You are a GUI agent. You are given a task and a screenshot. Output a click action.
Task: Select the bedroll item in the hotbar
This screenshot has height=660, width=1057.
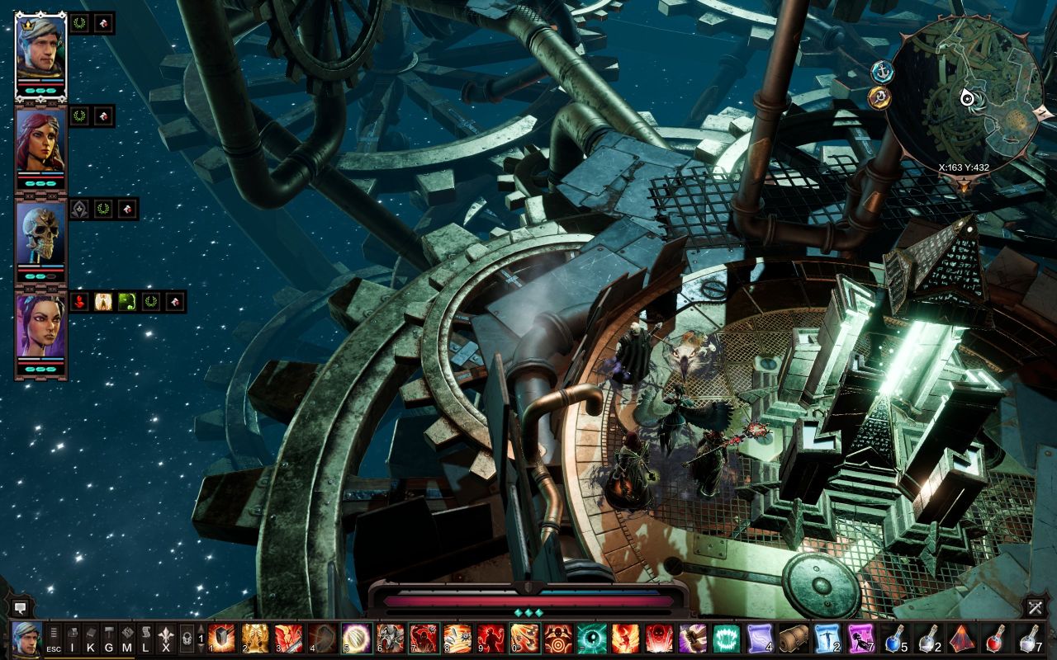click(794, 639)
